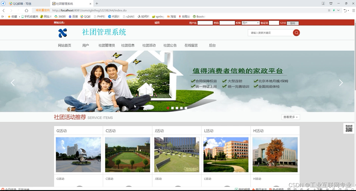Open the 社团活动 navigation item
Viewport: 356px width, 191px height.
click(x=149, y=45)
